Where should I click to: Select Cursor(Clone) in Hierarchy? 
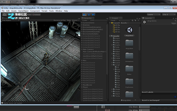(88, 23)
